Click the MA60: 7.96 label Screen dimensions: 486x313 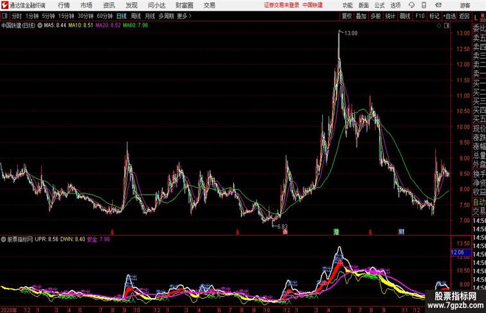136,26
